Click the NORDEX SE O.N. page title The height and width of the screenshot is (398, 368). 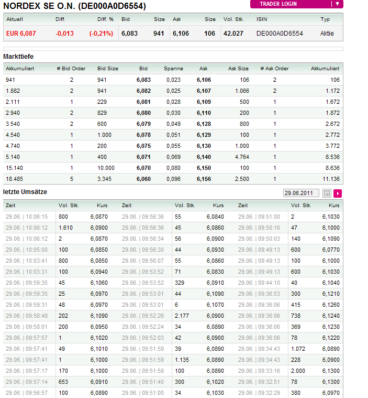(x=74, y=6)
